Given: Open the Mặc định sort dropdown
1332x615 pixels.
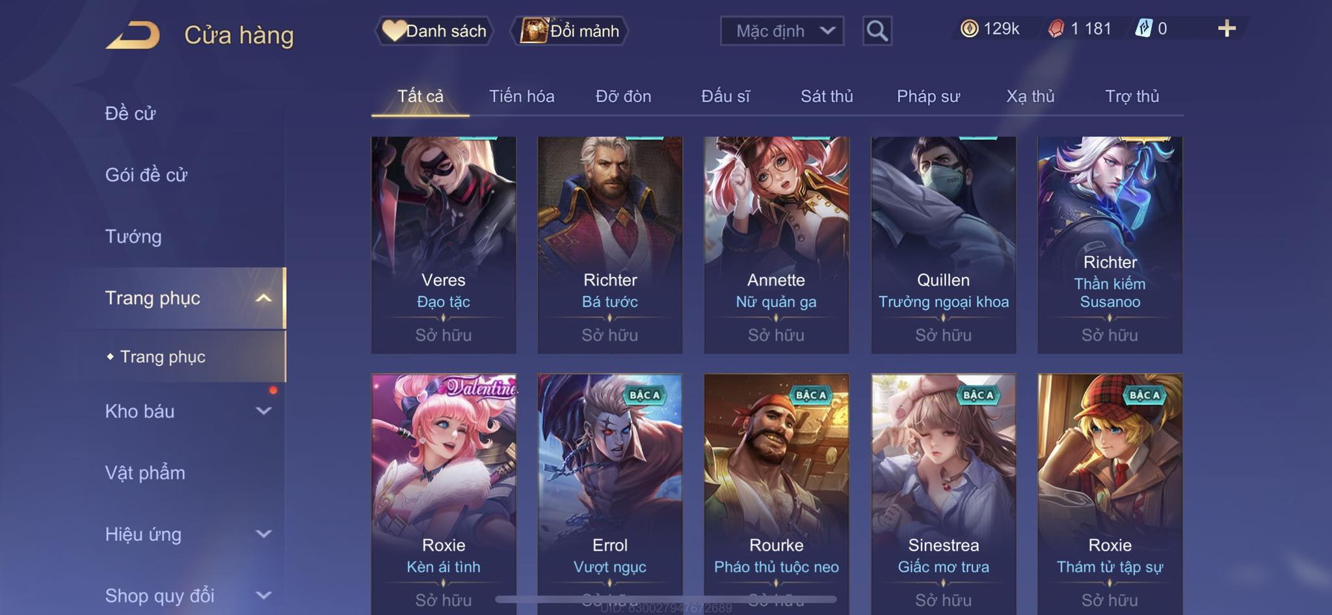Looking at the screenshot, I should (x=782, y=31).
